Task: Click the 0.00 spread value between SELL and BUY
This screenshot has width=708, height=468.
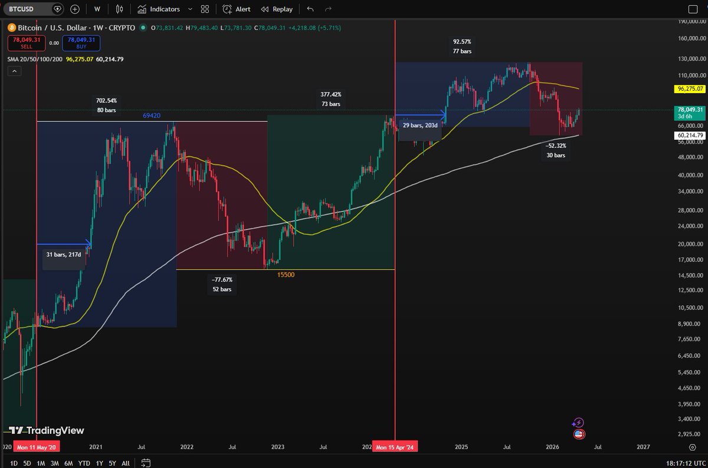Action: (54, 43)
